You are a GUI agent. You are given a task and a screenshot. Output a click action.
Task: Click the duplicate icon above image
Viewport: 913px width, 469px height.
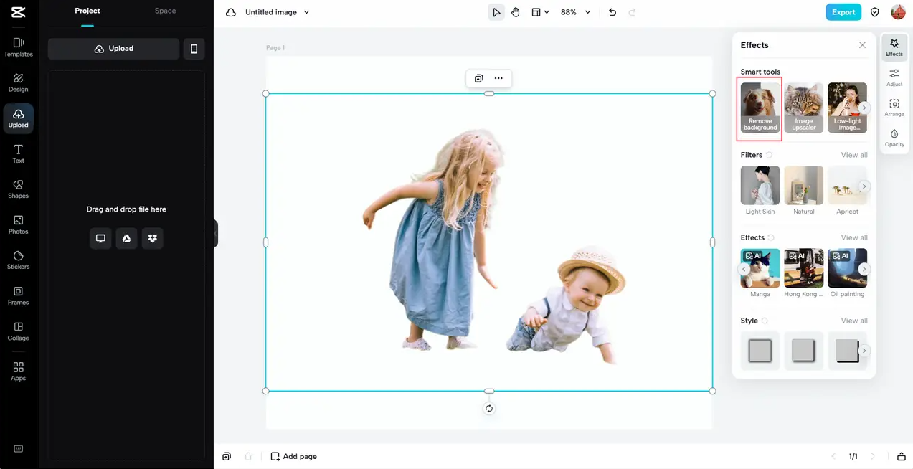(x=479, y=78)
